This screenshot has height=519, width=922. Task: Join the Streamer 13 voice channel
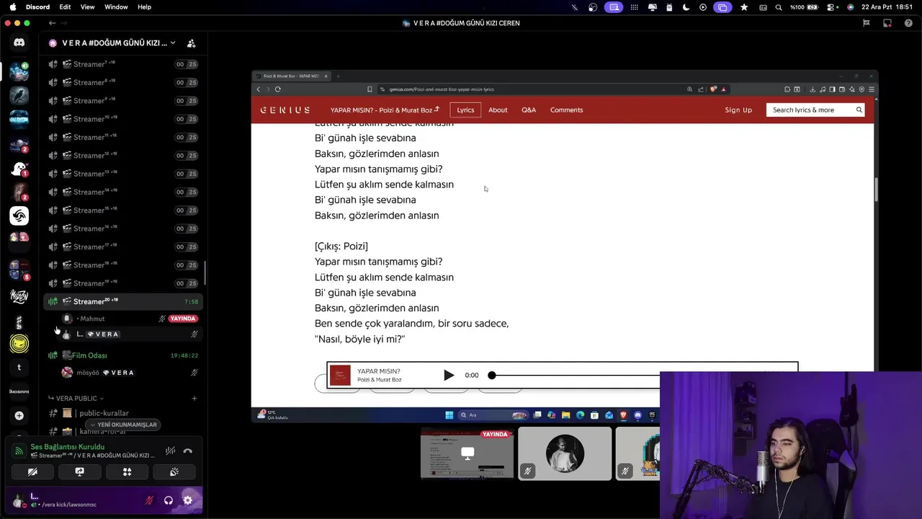tap(122, 174)
